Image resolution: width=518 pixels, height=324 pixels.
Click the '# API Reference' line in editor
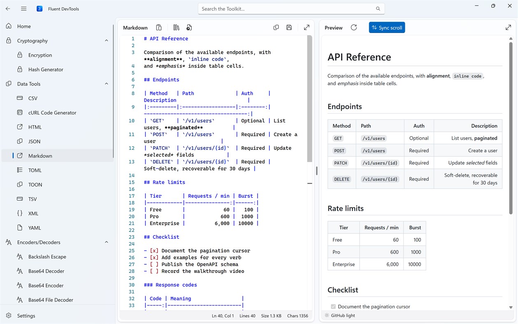166,39
